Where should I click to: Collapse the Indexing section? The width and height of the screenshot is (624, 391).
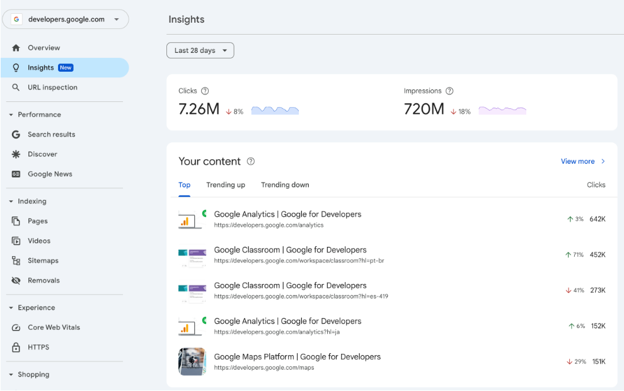pyautogui.click(x=11, y=201)
